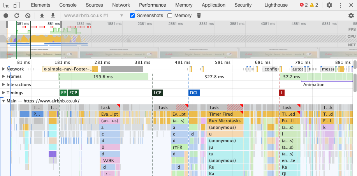The image size is (357, 176).
Task: Open the Lighthouse tab
Action: pos(276,5)
